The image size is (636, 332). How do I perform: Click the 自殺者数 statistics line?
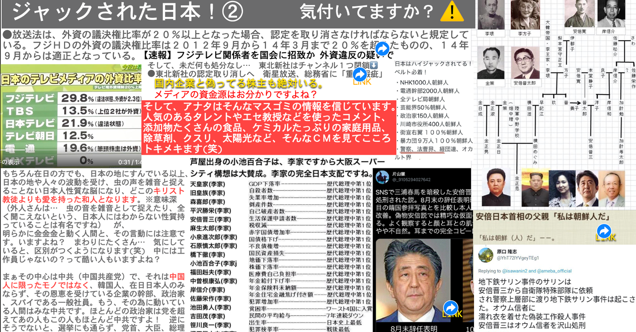click(310, 191)
